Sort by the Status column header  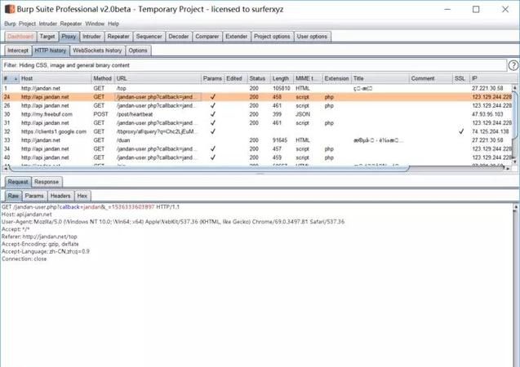(259, 78)
